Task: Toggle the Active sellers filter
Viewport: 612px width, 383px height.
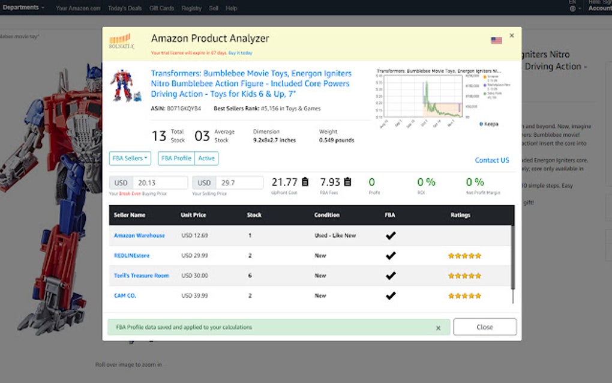Action: 207,158
